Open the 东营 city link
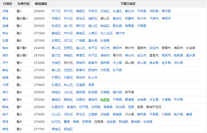 (x=5, y=41)
